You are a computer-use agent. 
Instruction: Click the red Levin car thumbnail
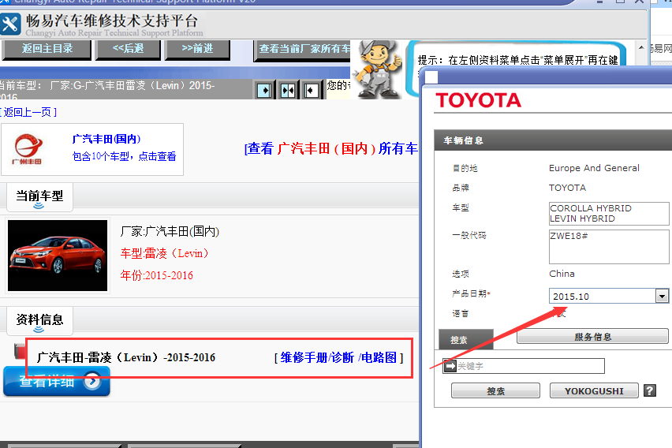tap(58, 256)
